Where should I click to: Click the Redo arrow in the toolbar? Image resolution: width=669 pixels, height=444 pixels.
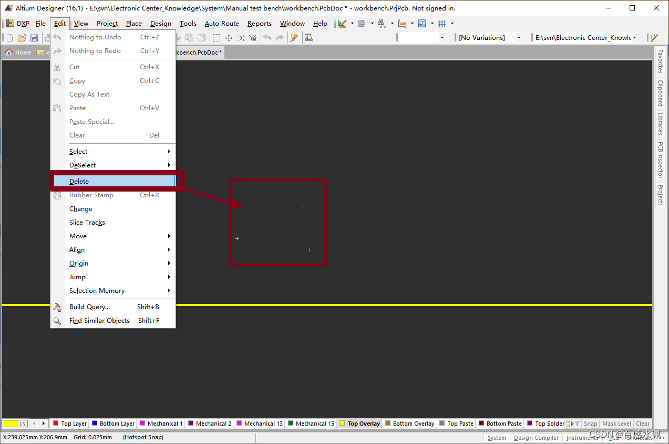pos(280,38)
